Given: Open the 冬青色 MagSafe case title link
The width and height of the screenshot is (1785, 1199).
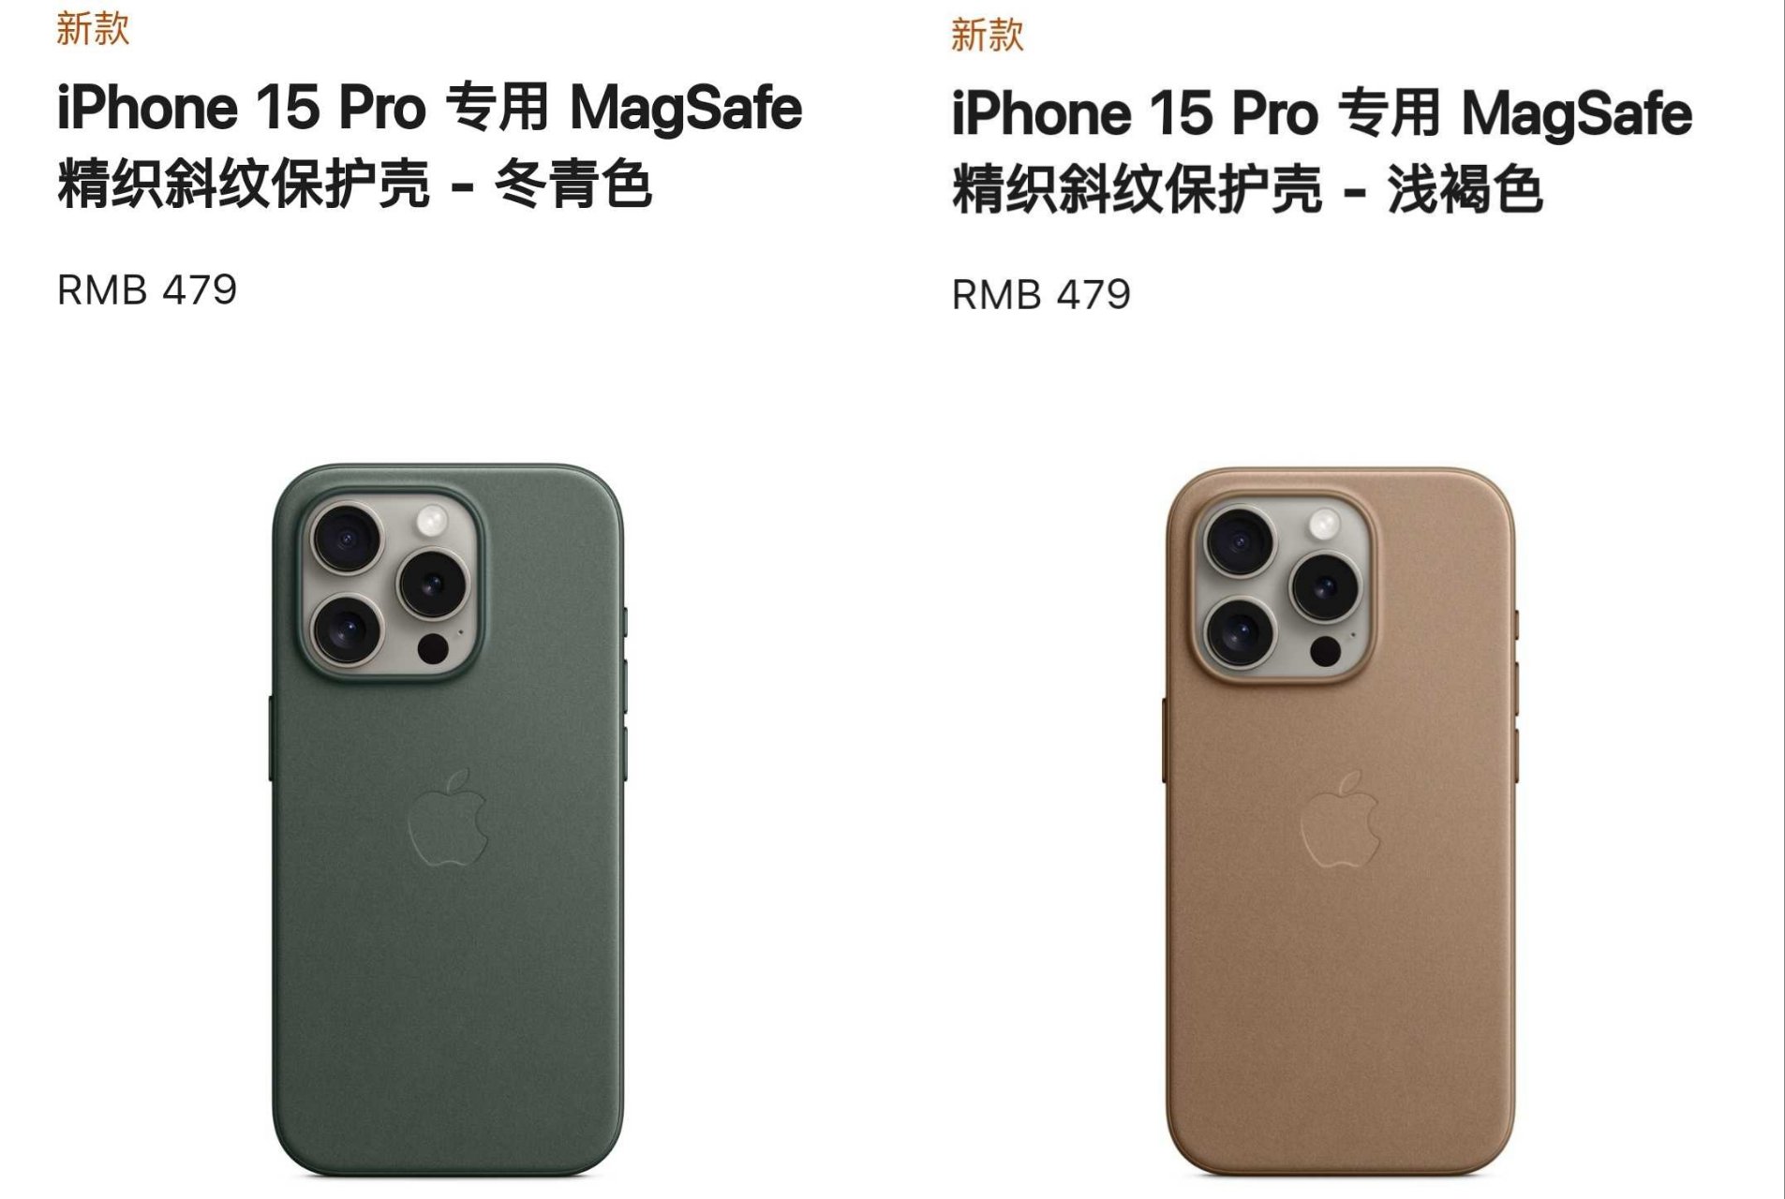Looking at the screenshot, I should [429, 145].
